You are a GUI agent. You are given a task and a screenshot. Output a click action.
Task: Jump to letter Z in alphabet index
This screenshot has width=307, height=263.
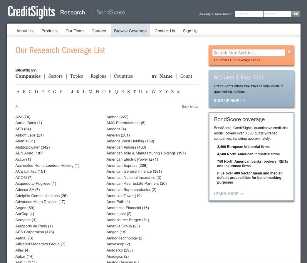pyautogui.click(x=172, y=92)
